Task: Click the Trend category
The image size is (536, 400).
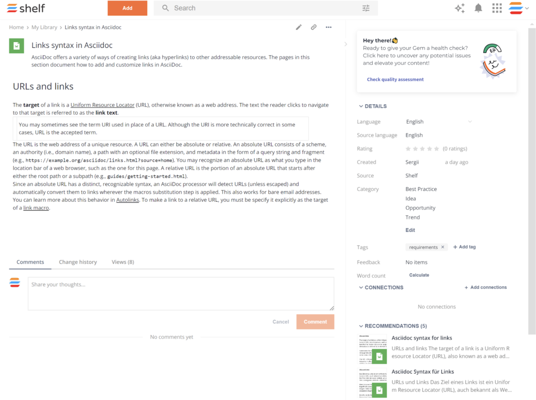Action: coord(413,217)
